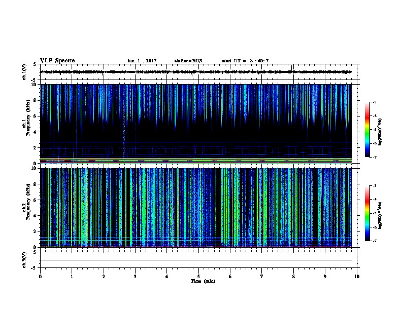This screenshot has height=310, width=402.
Task: Click the flat ch.3 voltage trace line
Action: (x=196, y=260)
